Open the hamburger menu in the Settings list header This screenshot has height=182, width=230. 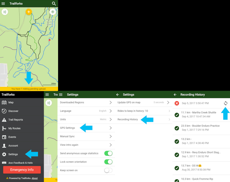pos(61,94)
